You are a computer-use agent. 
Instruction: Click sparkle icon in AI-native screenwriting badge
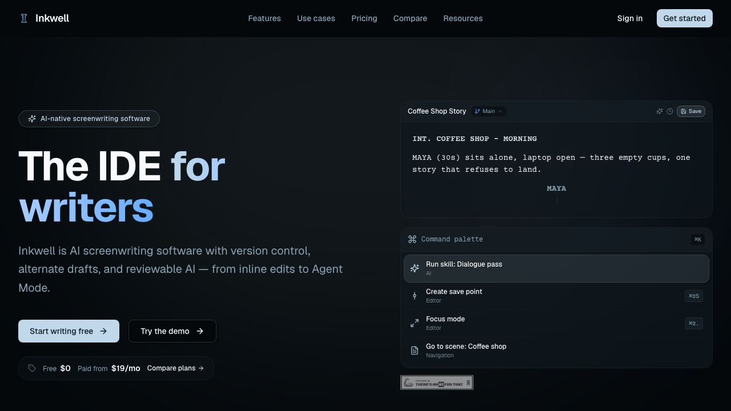point(32,119)
